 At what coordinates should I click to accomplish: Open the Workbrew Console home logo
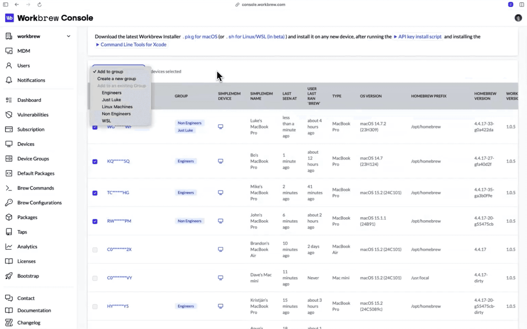click(x=49, y=18)
